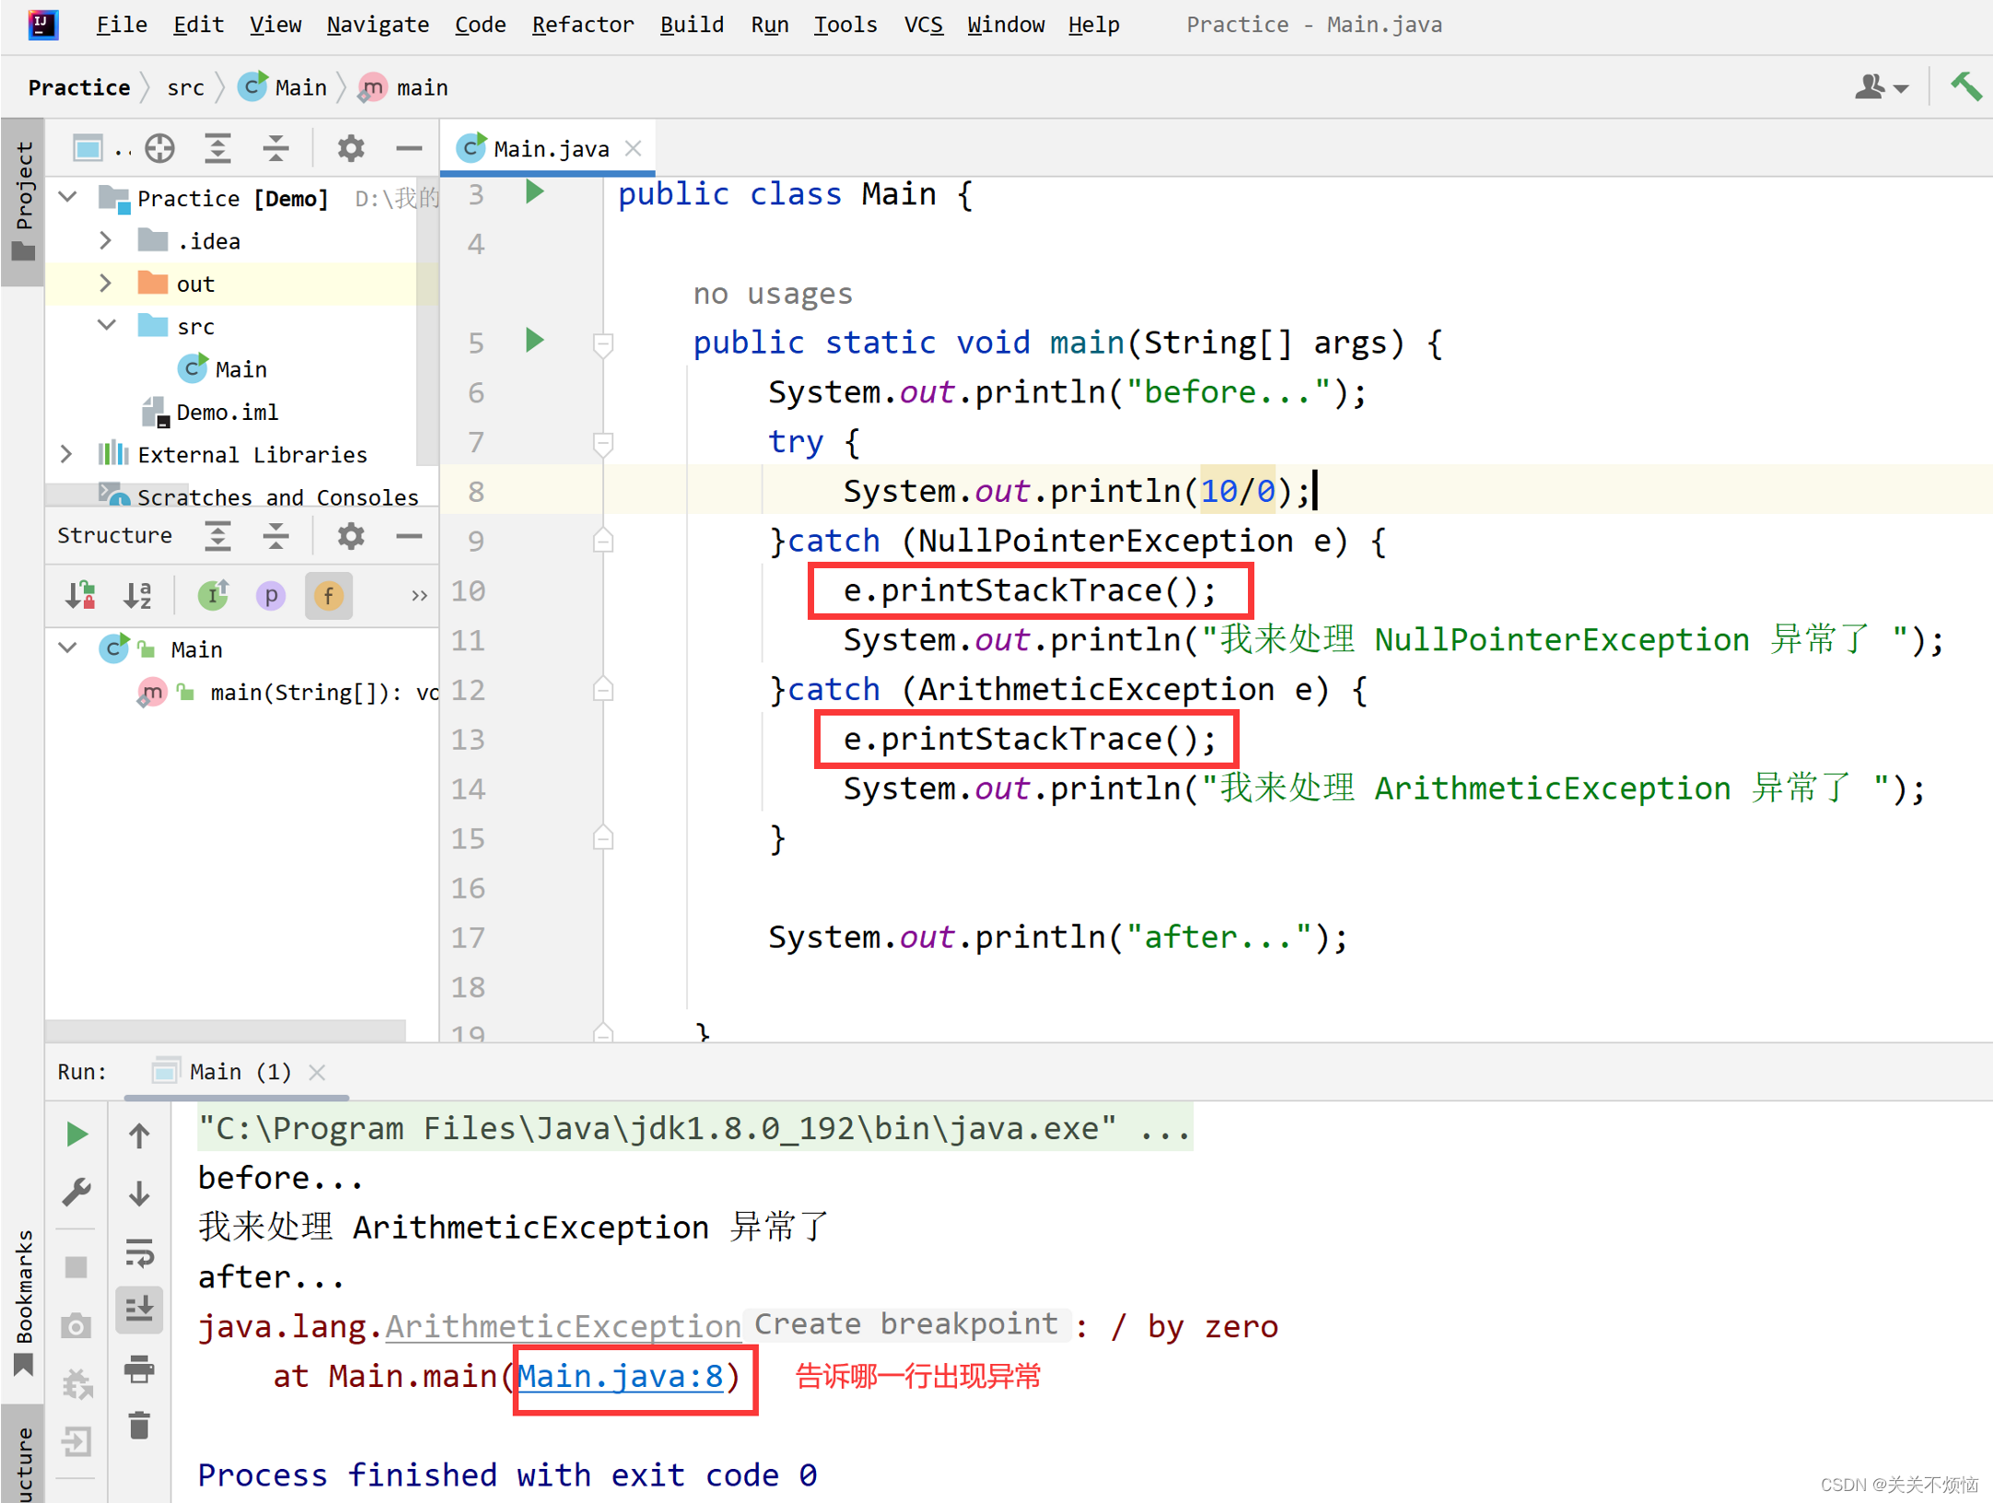The width and height of the screenshot is (1993, 1503).
Task: Click the run gutter arrow beside main method
Action: click(x=534, y=341)
